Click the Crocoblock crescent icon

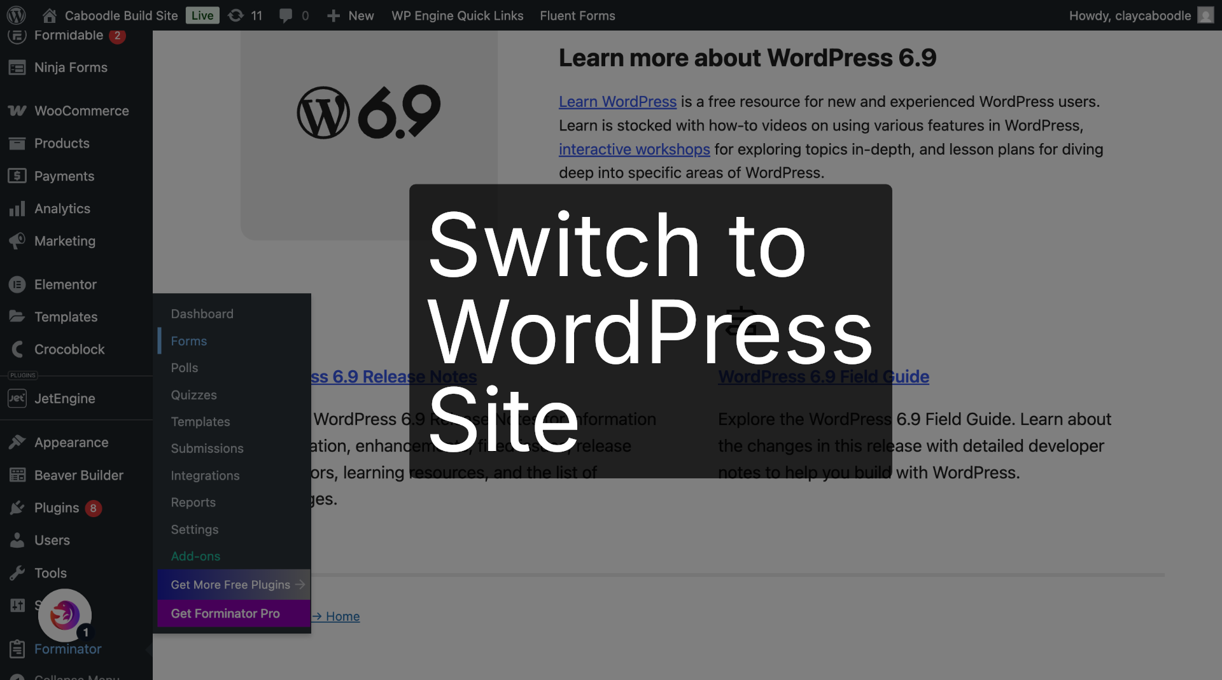click(x=17, y=349)
